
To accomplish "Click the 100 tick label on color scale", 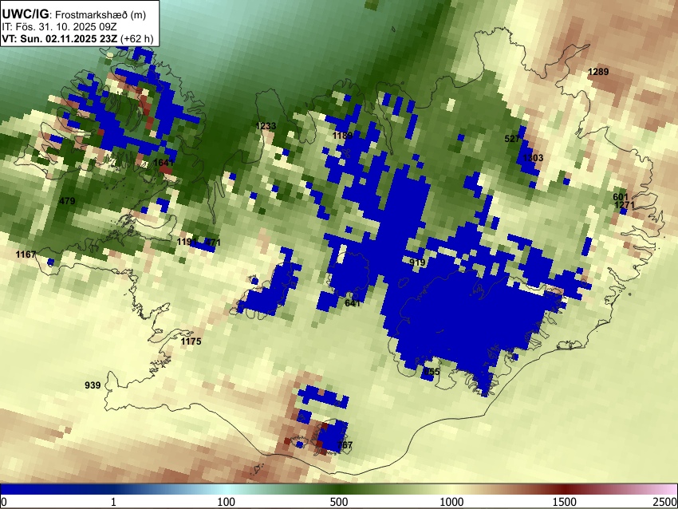I will (227, 502).
